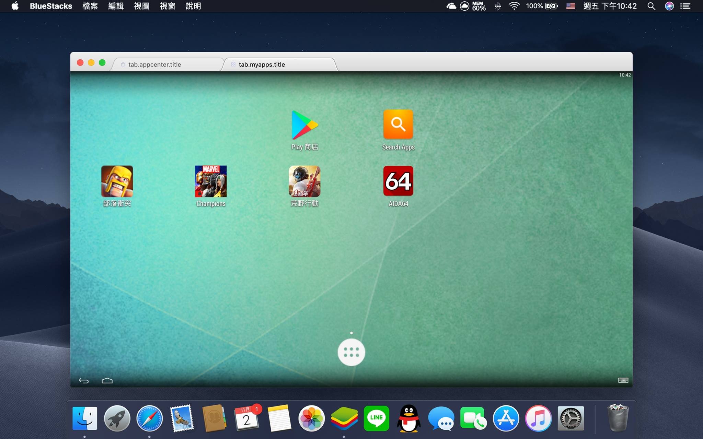
Task: Open Messages from the Dock
Action: 441,418
